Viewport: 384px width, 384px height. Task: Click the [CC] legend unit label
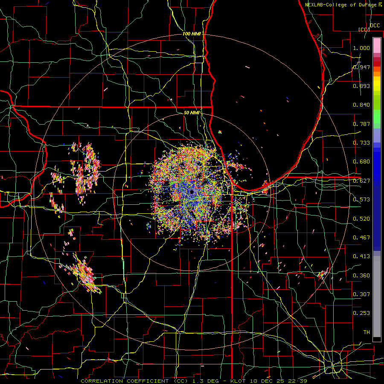(364, 29)
